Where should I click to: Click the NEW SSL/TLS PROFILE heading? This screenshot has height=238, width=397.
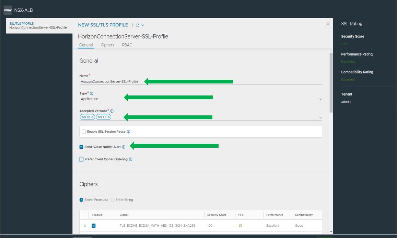pos(103,25)
